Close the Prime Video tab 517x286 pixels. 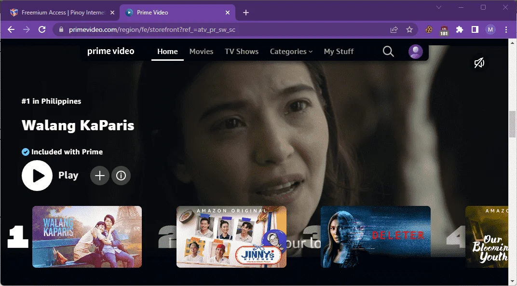[x=228, y=13]
